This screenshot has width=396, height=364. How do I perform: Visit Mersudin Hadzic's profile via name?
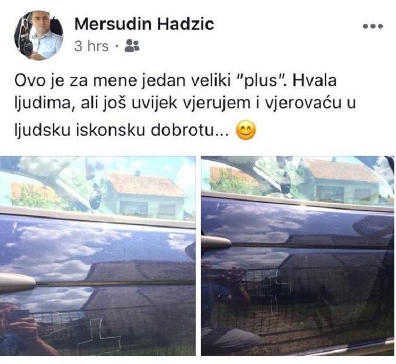(x=144, y=24)
